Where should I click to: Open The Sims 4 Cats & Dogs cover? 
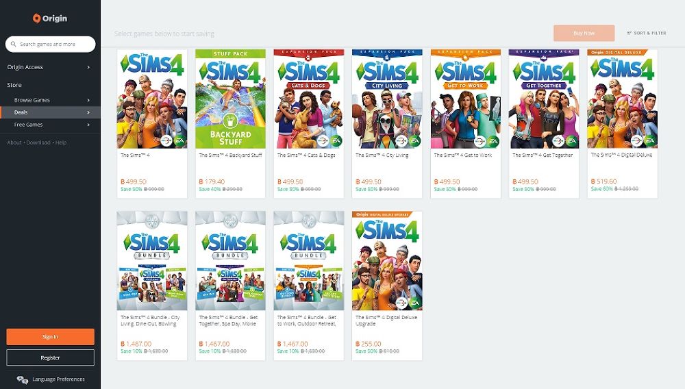[308, 99]
